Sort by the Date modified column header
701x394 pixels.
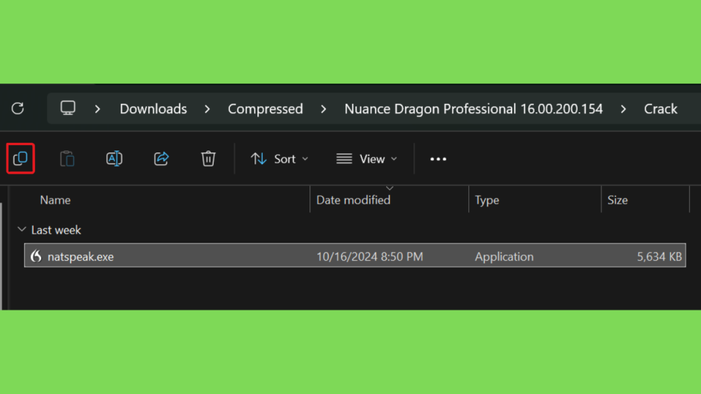pyautogui.click(x=353, y=200)
